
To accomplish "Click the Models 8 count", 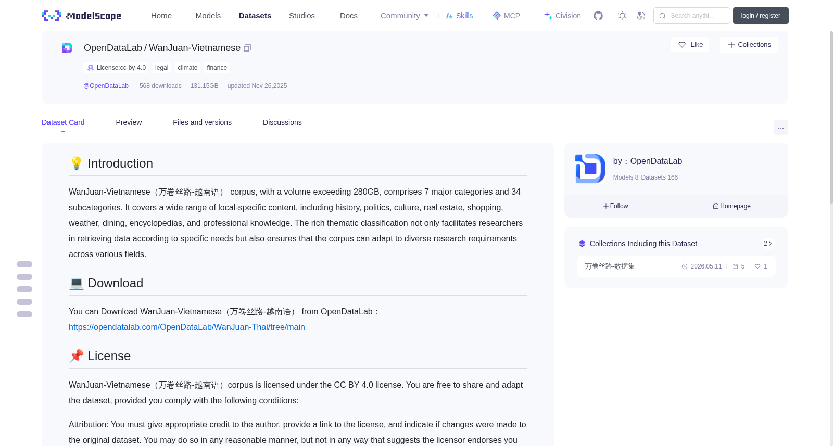I will tap(626, 177).
